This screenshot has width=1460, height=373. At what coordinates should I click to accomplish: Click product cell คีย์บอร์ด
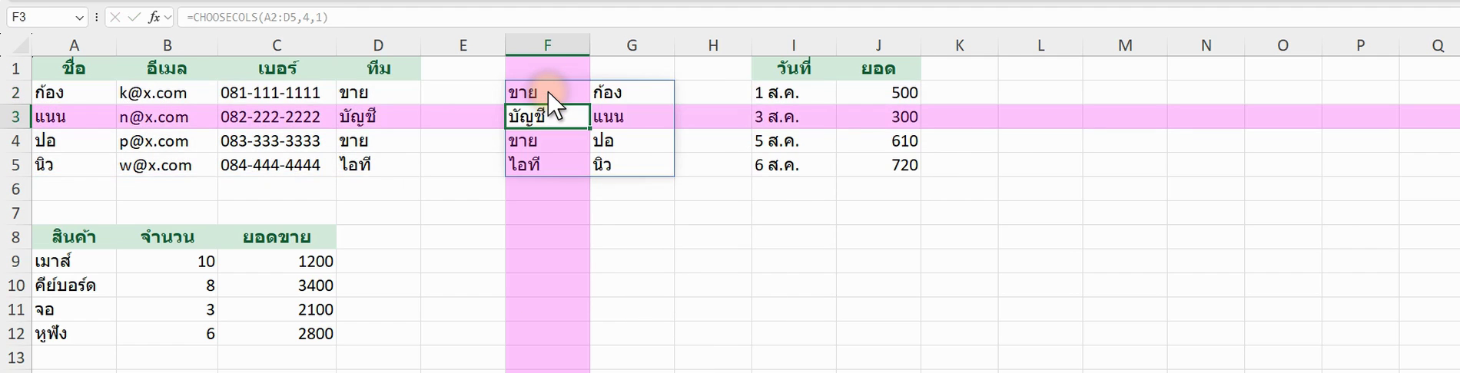pos(74,286)
